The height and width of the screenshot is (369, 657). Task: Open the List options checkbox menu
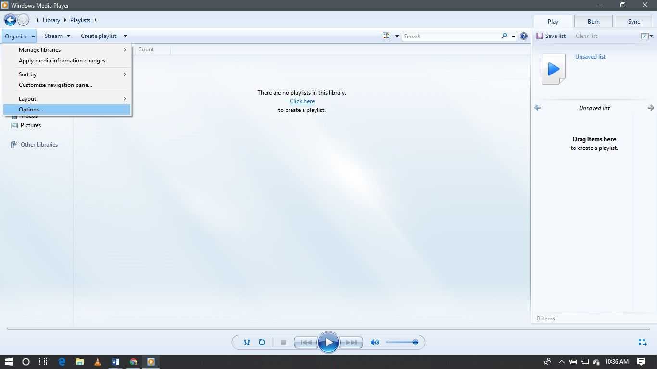click(647, 36)
